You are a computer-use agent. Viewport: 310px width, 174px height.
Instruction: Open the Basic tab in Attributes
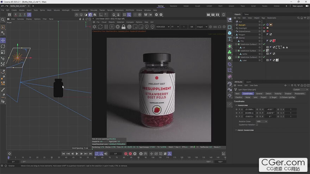pos(237,94)
